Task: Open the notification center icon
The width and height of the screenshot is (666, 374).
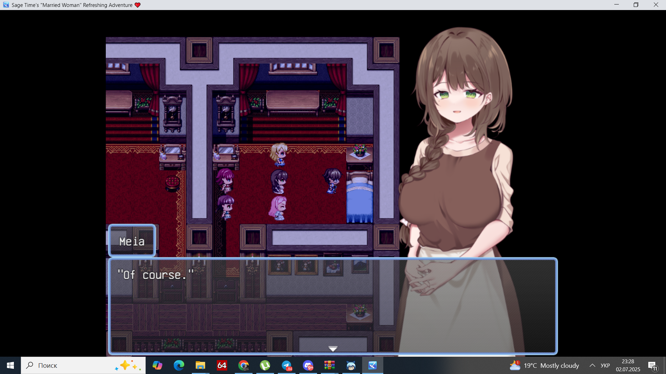Action: click(x=652, y=365)
